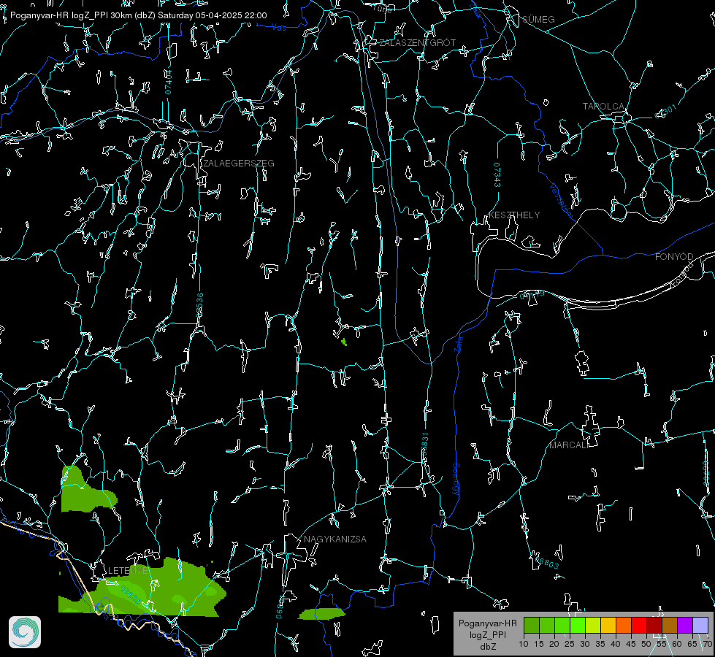Image resolution: width=715 pixels, height=657 pixels.
Task: Click the swirl logo icon in bottom-left corner
Action: coord(25,632)
